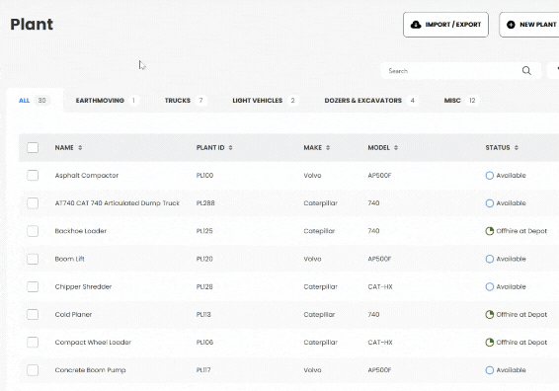Screen dimensions: 559x391
Task: Open the Compact Wheel Loader row name
Action: coord(93,343)
